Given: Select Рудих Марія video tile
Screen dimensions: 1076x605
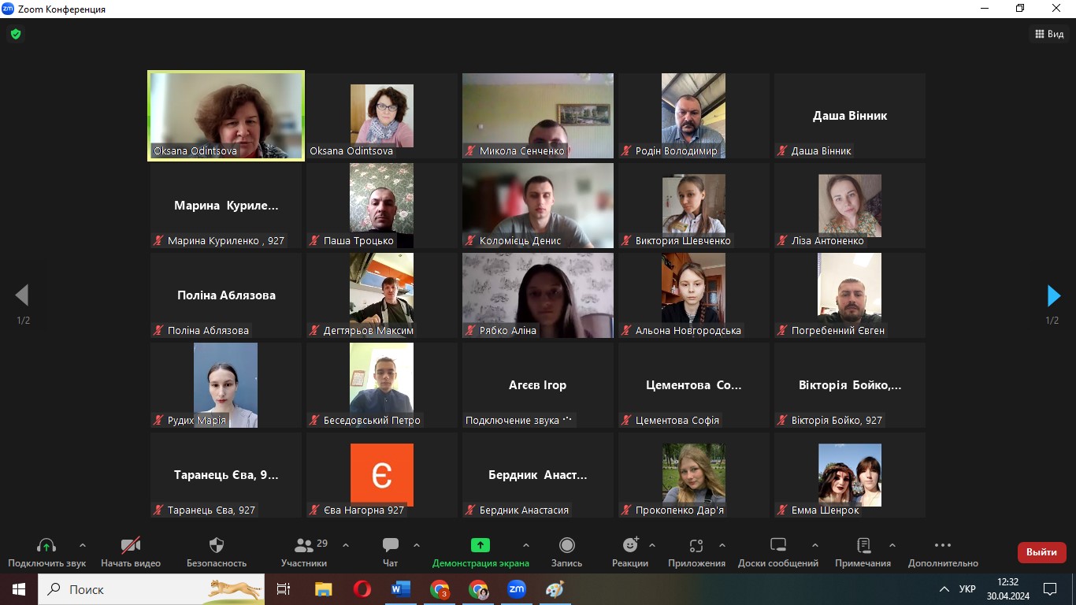Looking at the screenshot, I should click(x=226, y=385).
